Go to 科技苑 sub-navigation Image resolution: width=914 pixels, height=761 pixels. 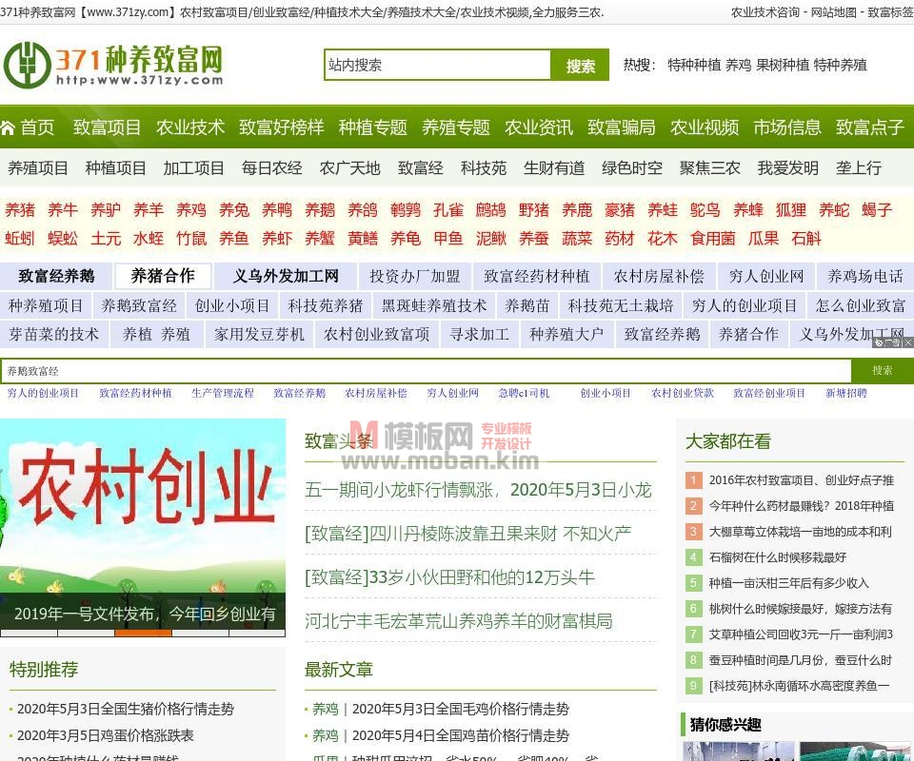[484, 168]
